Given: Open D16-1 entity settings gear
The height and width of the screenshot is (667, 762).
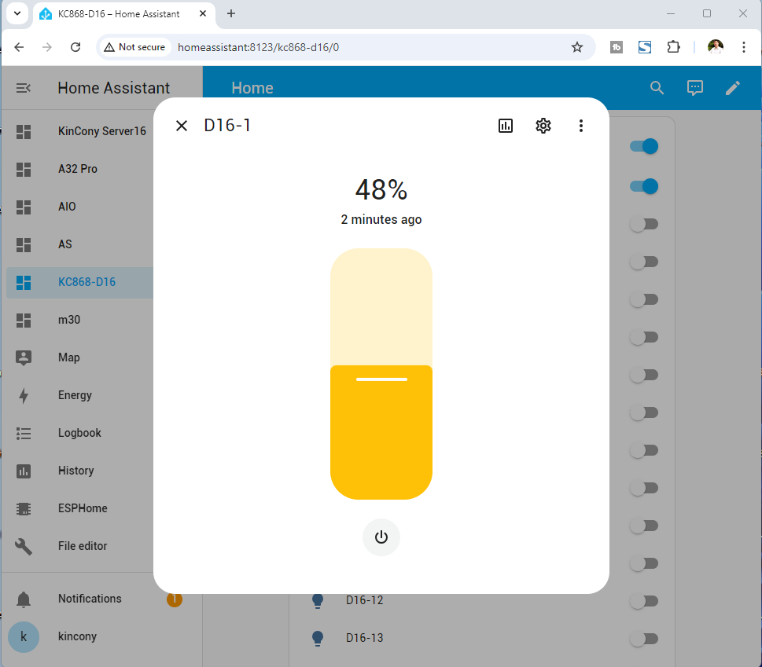Looking at the screenshot, I should point(543,126).
